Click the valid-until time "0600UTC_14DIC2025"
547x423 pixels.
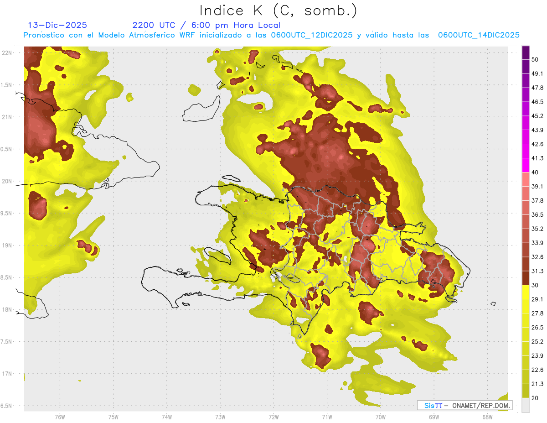coord(479,35)
